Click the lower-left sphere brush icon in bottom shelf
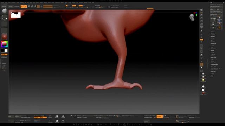Screen dimensions: 225x126 pos(57,121)
